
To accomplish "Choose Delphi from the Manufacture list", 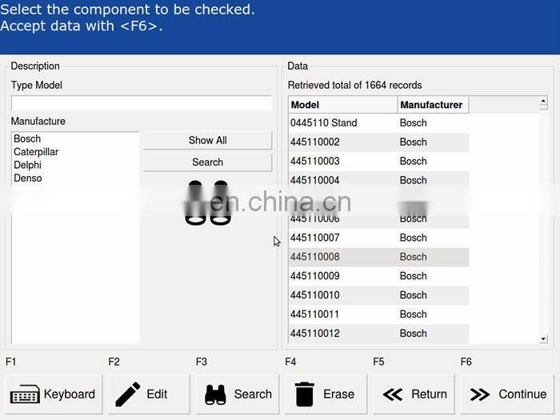I will pos(27,165).
